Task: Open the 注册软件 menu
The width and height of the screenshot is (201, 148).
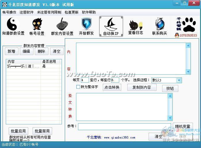Action: 26,12
